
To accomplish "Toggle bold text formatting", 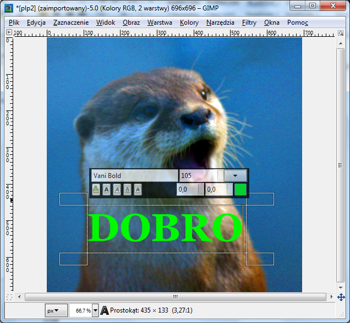I will tap(106, 190).
